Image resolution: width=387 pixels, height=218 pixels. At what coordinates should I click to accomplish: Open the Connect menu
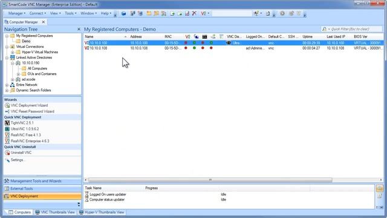(x=37, y=13)
